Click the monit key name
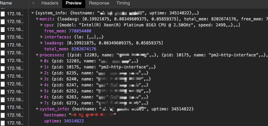The width and height of the screenshot is (268, 126). point(45,19)
